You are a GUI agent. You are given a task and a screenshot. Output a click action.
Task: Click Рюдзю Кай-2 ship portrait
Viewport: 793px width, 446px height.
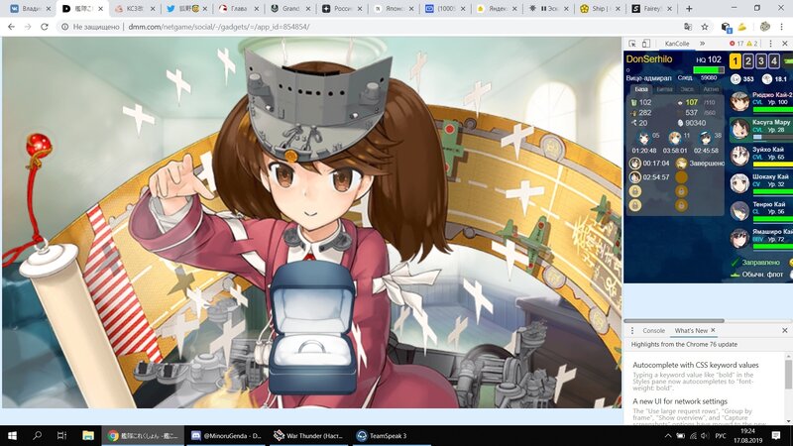739,101
